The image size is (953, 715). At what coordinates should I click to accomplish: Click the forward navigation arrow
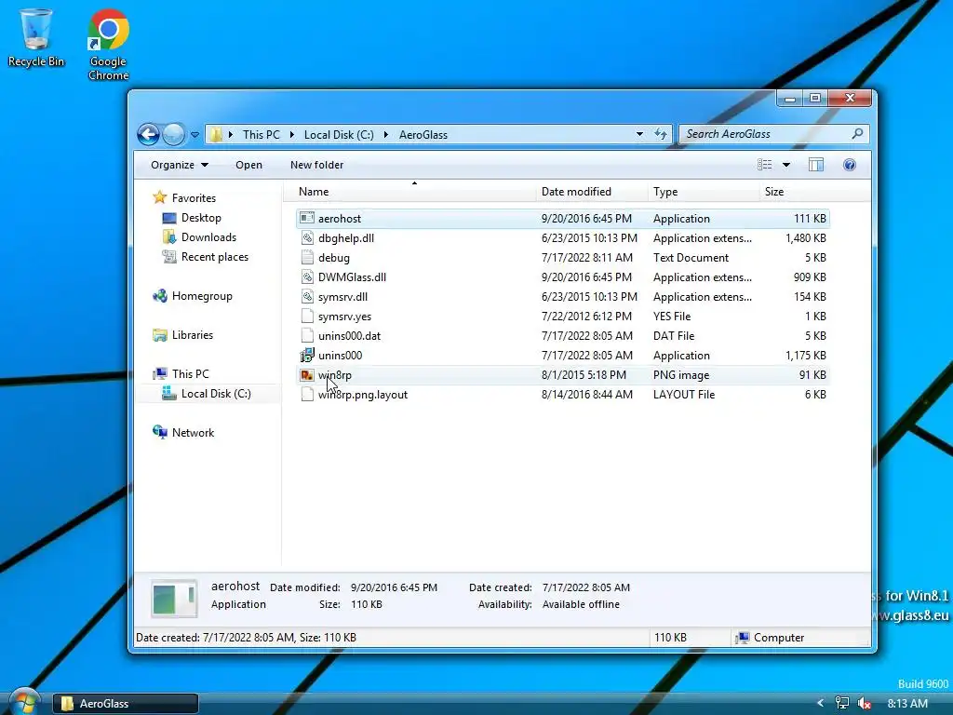coord(174,134)
